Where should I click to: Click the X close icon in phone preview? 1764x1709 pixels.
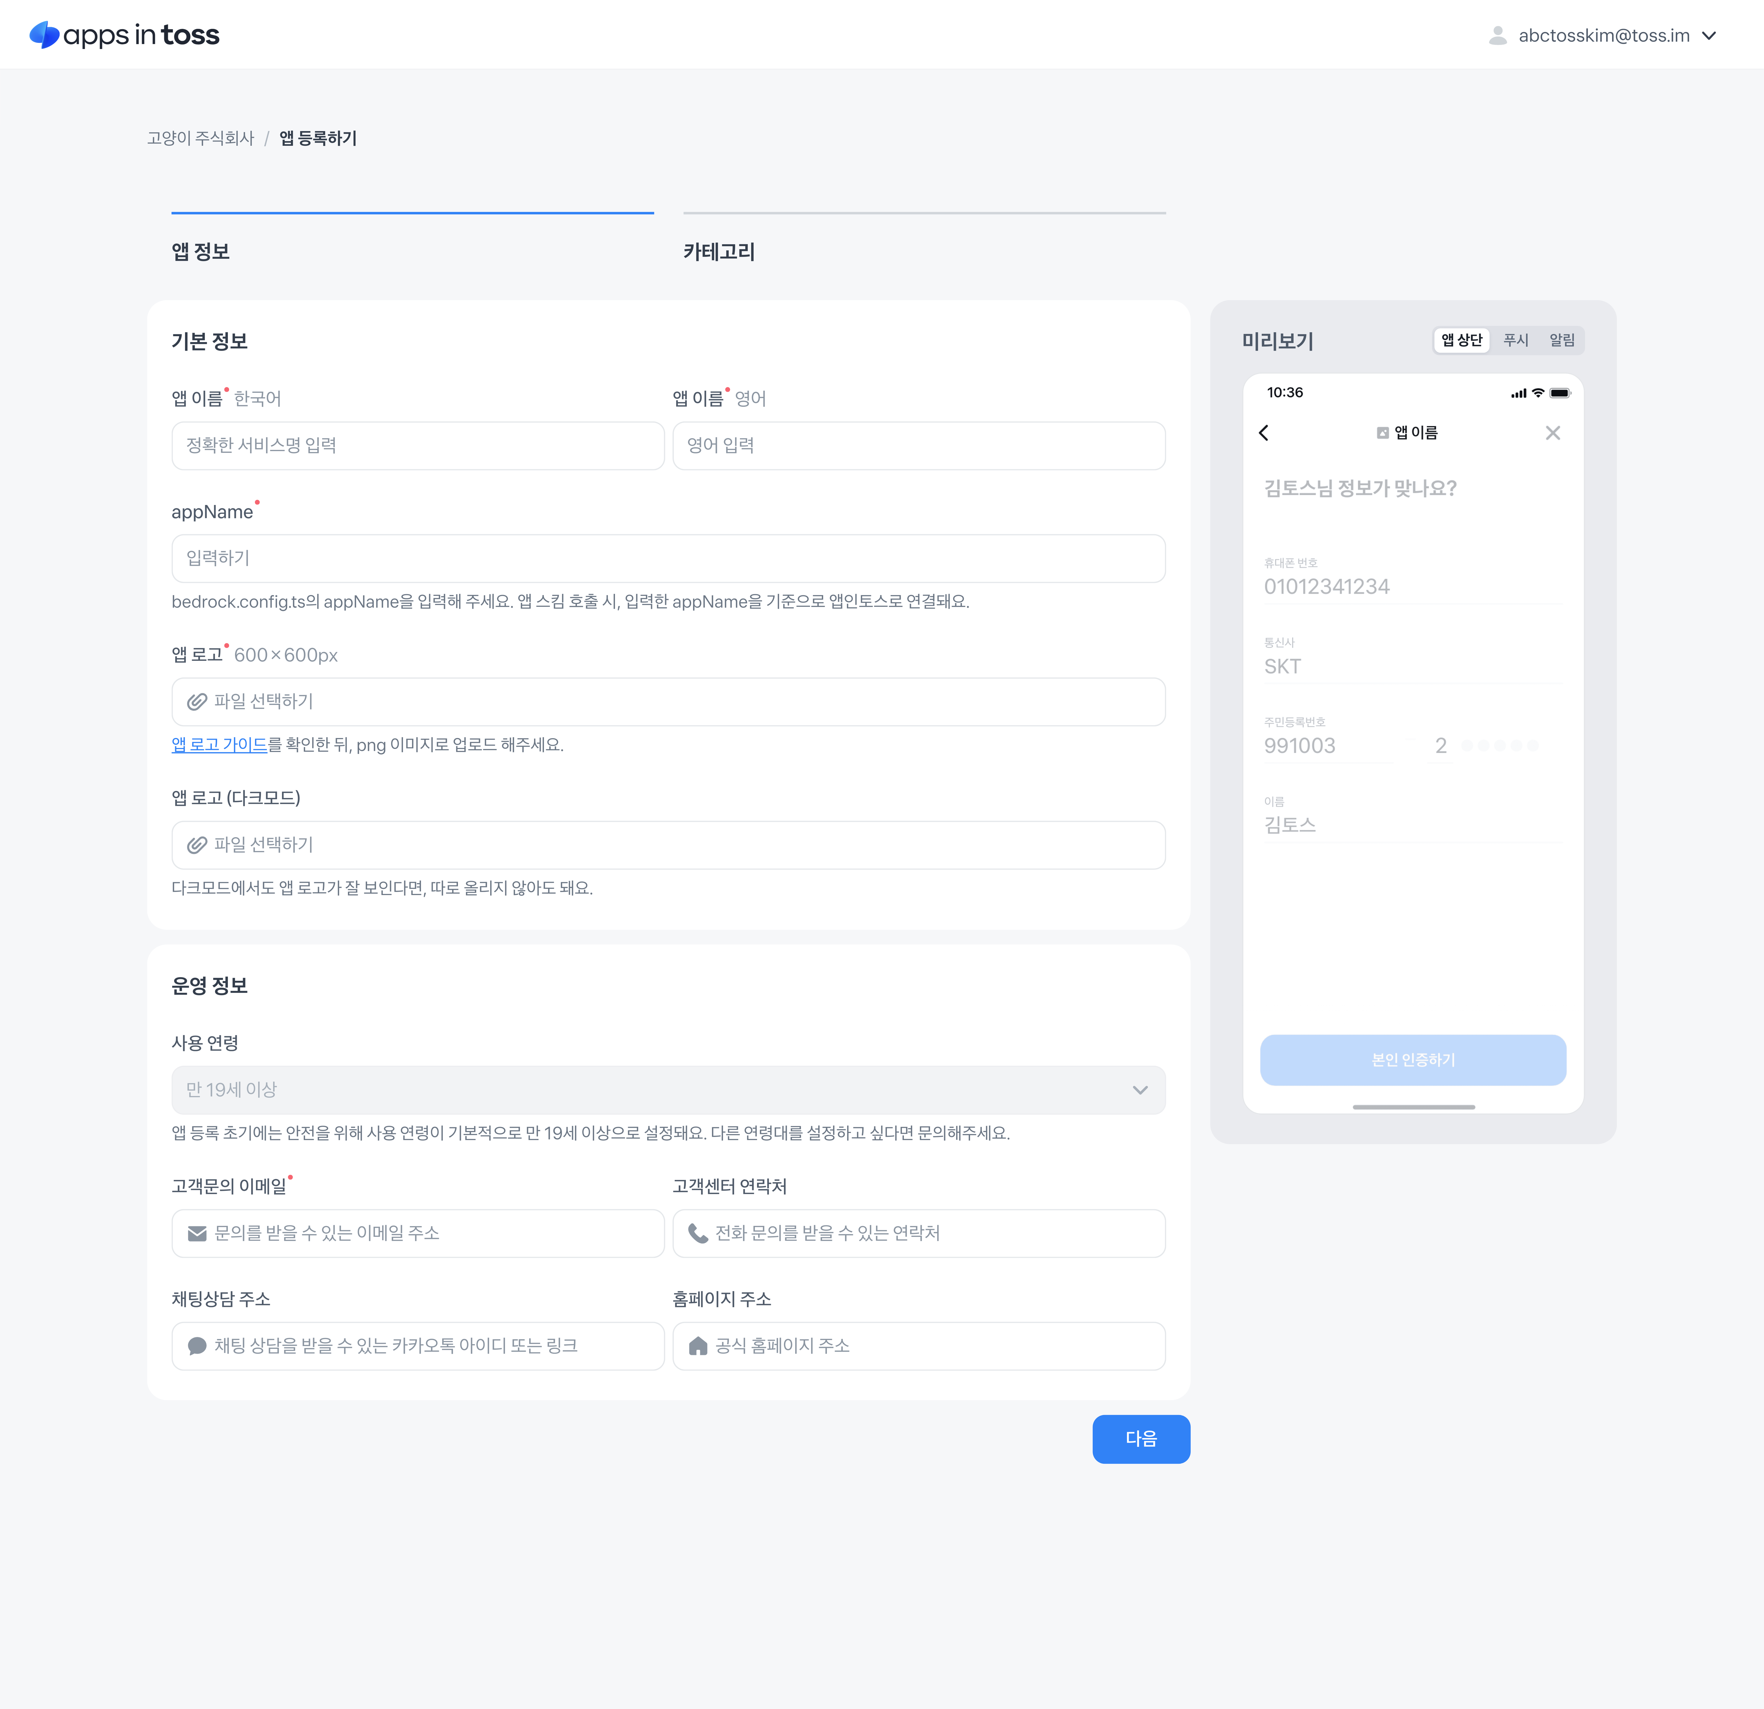1552,433
